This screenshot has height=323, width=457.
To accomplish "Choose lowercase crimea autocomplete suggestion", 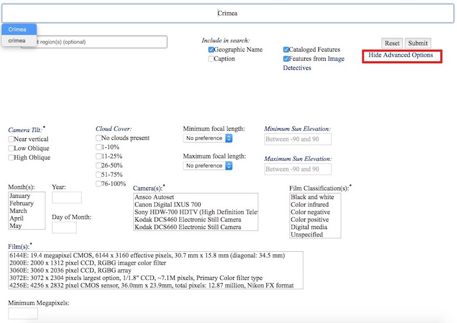I will [17, 41].
